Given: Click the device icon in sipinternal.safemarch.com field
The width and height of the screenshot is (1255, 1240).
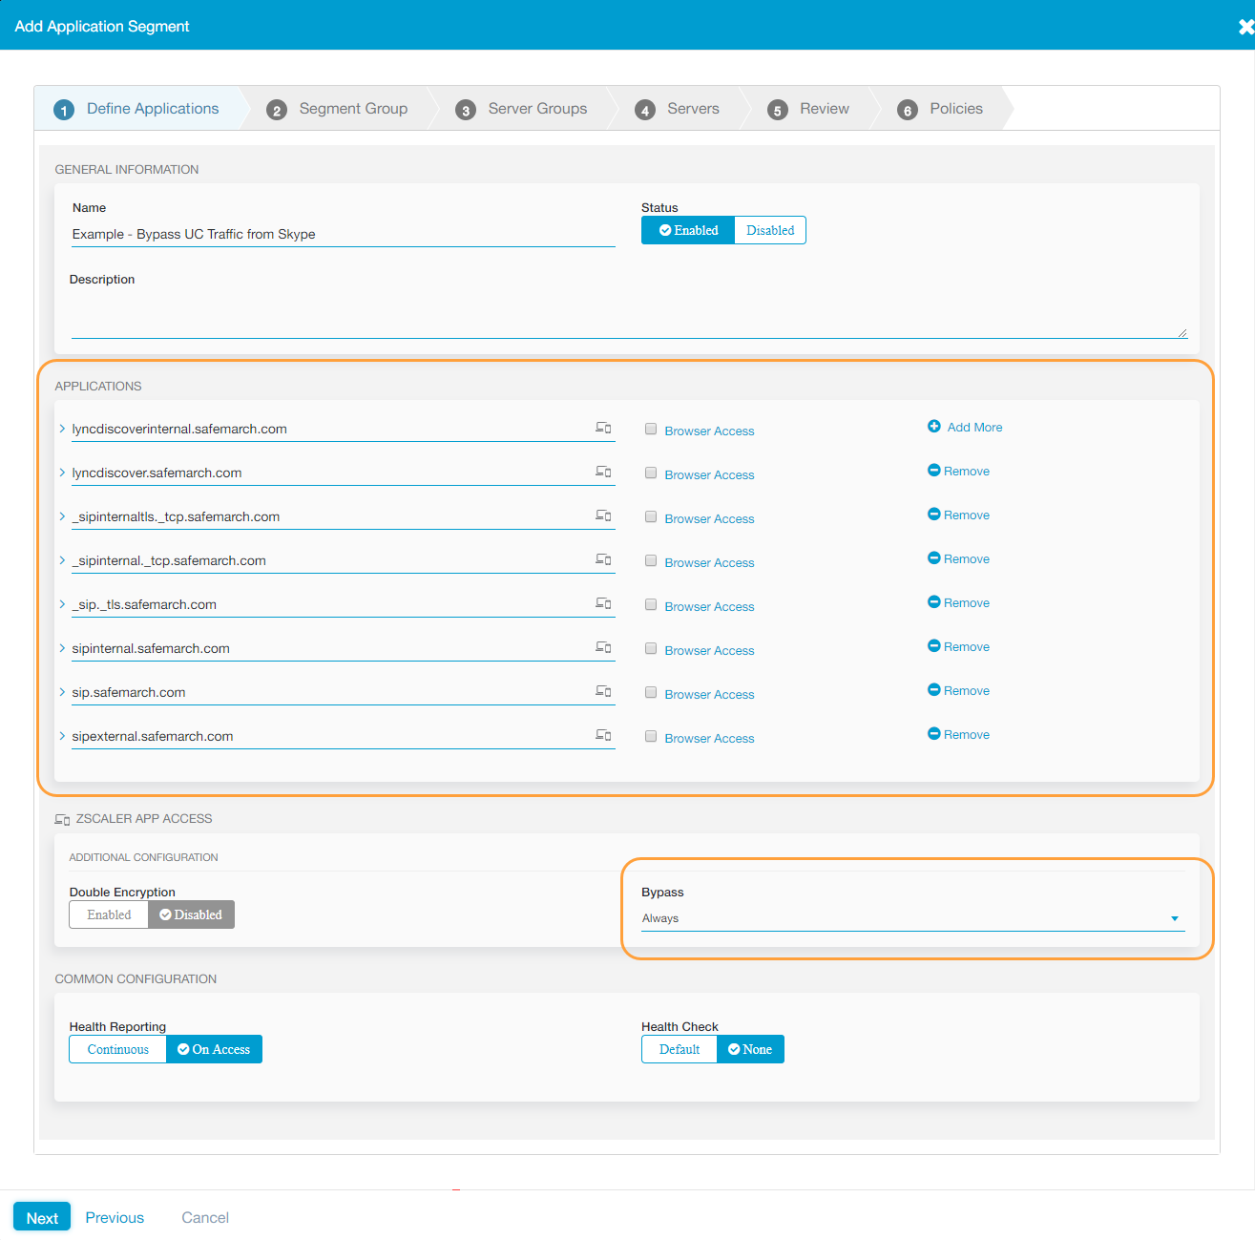Looking at the screenshot, I should tap(603, 647).
